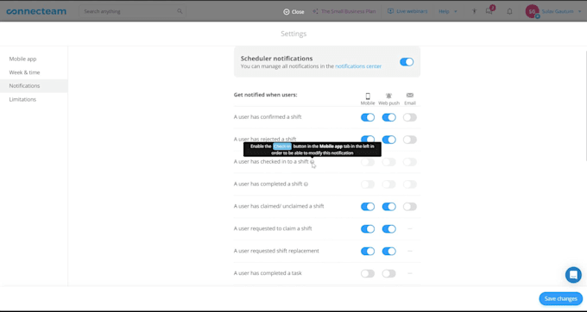
Task: Open the Sulav Gautum account dropdown arrow
Action: click(x=580, y=11)
